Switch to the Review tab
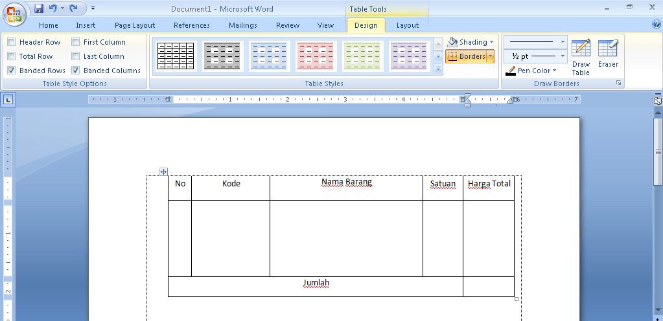This screenshot has width=663, height=321. [288, 25]
